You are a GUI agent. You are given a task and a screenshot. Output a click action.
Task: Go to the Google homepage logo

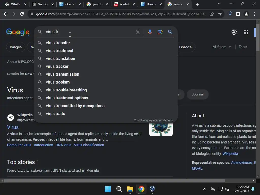pos(18,32)
